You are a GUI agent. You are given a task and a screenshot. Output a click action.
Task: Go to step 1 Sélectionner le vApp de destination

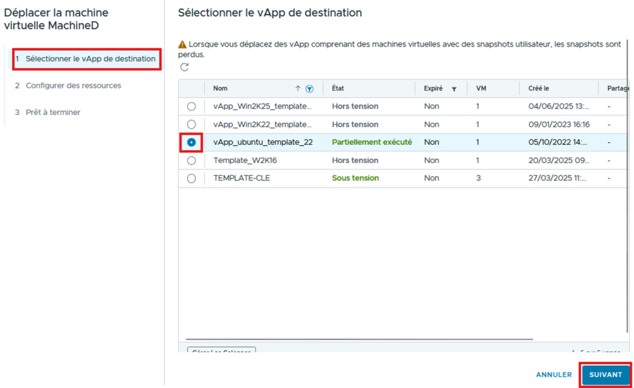87,59
